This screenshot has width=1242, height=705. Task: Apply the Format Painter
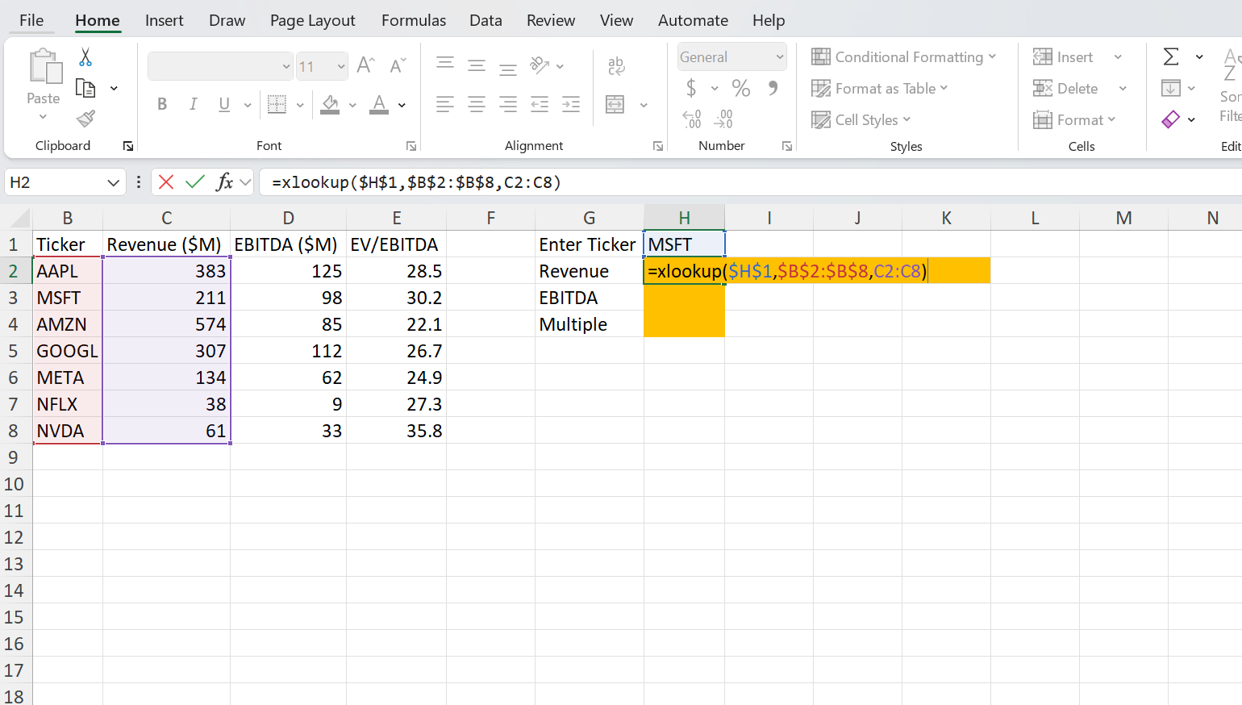(x=85, y=118)
